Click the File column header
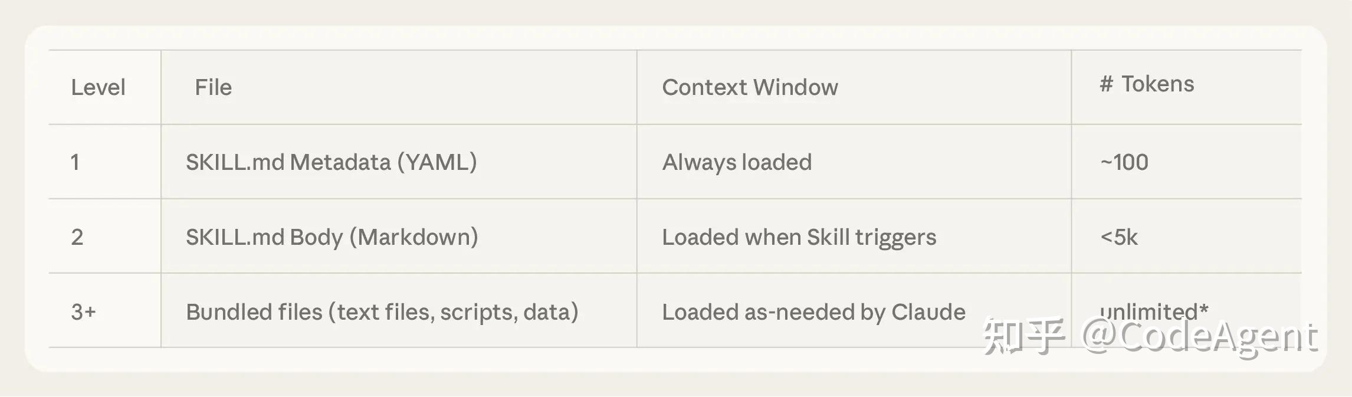The width and height of the screenshot is (1352, 397). click(213, 87)
